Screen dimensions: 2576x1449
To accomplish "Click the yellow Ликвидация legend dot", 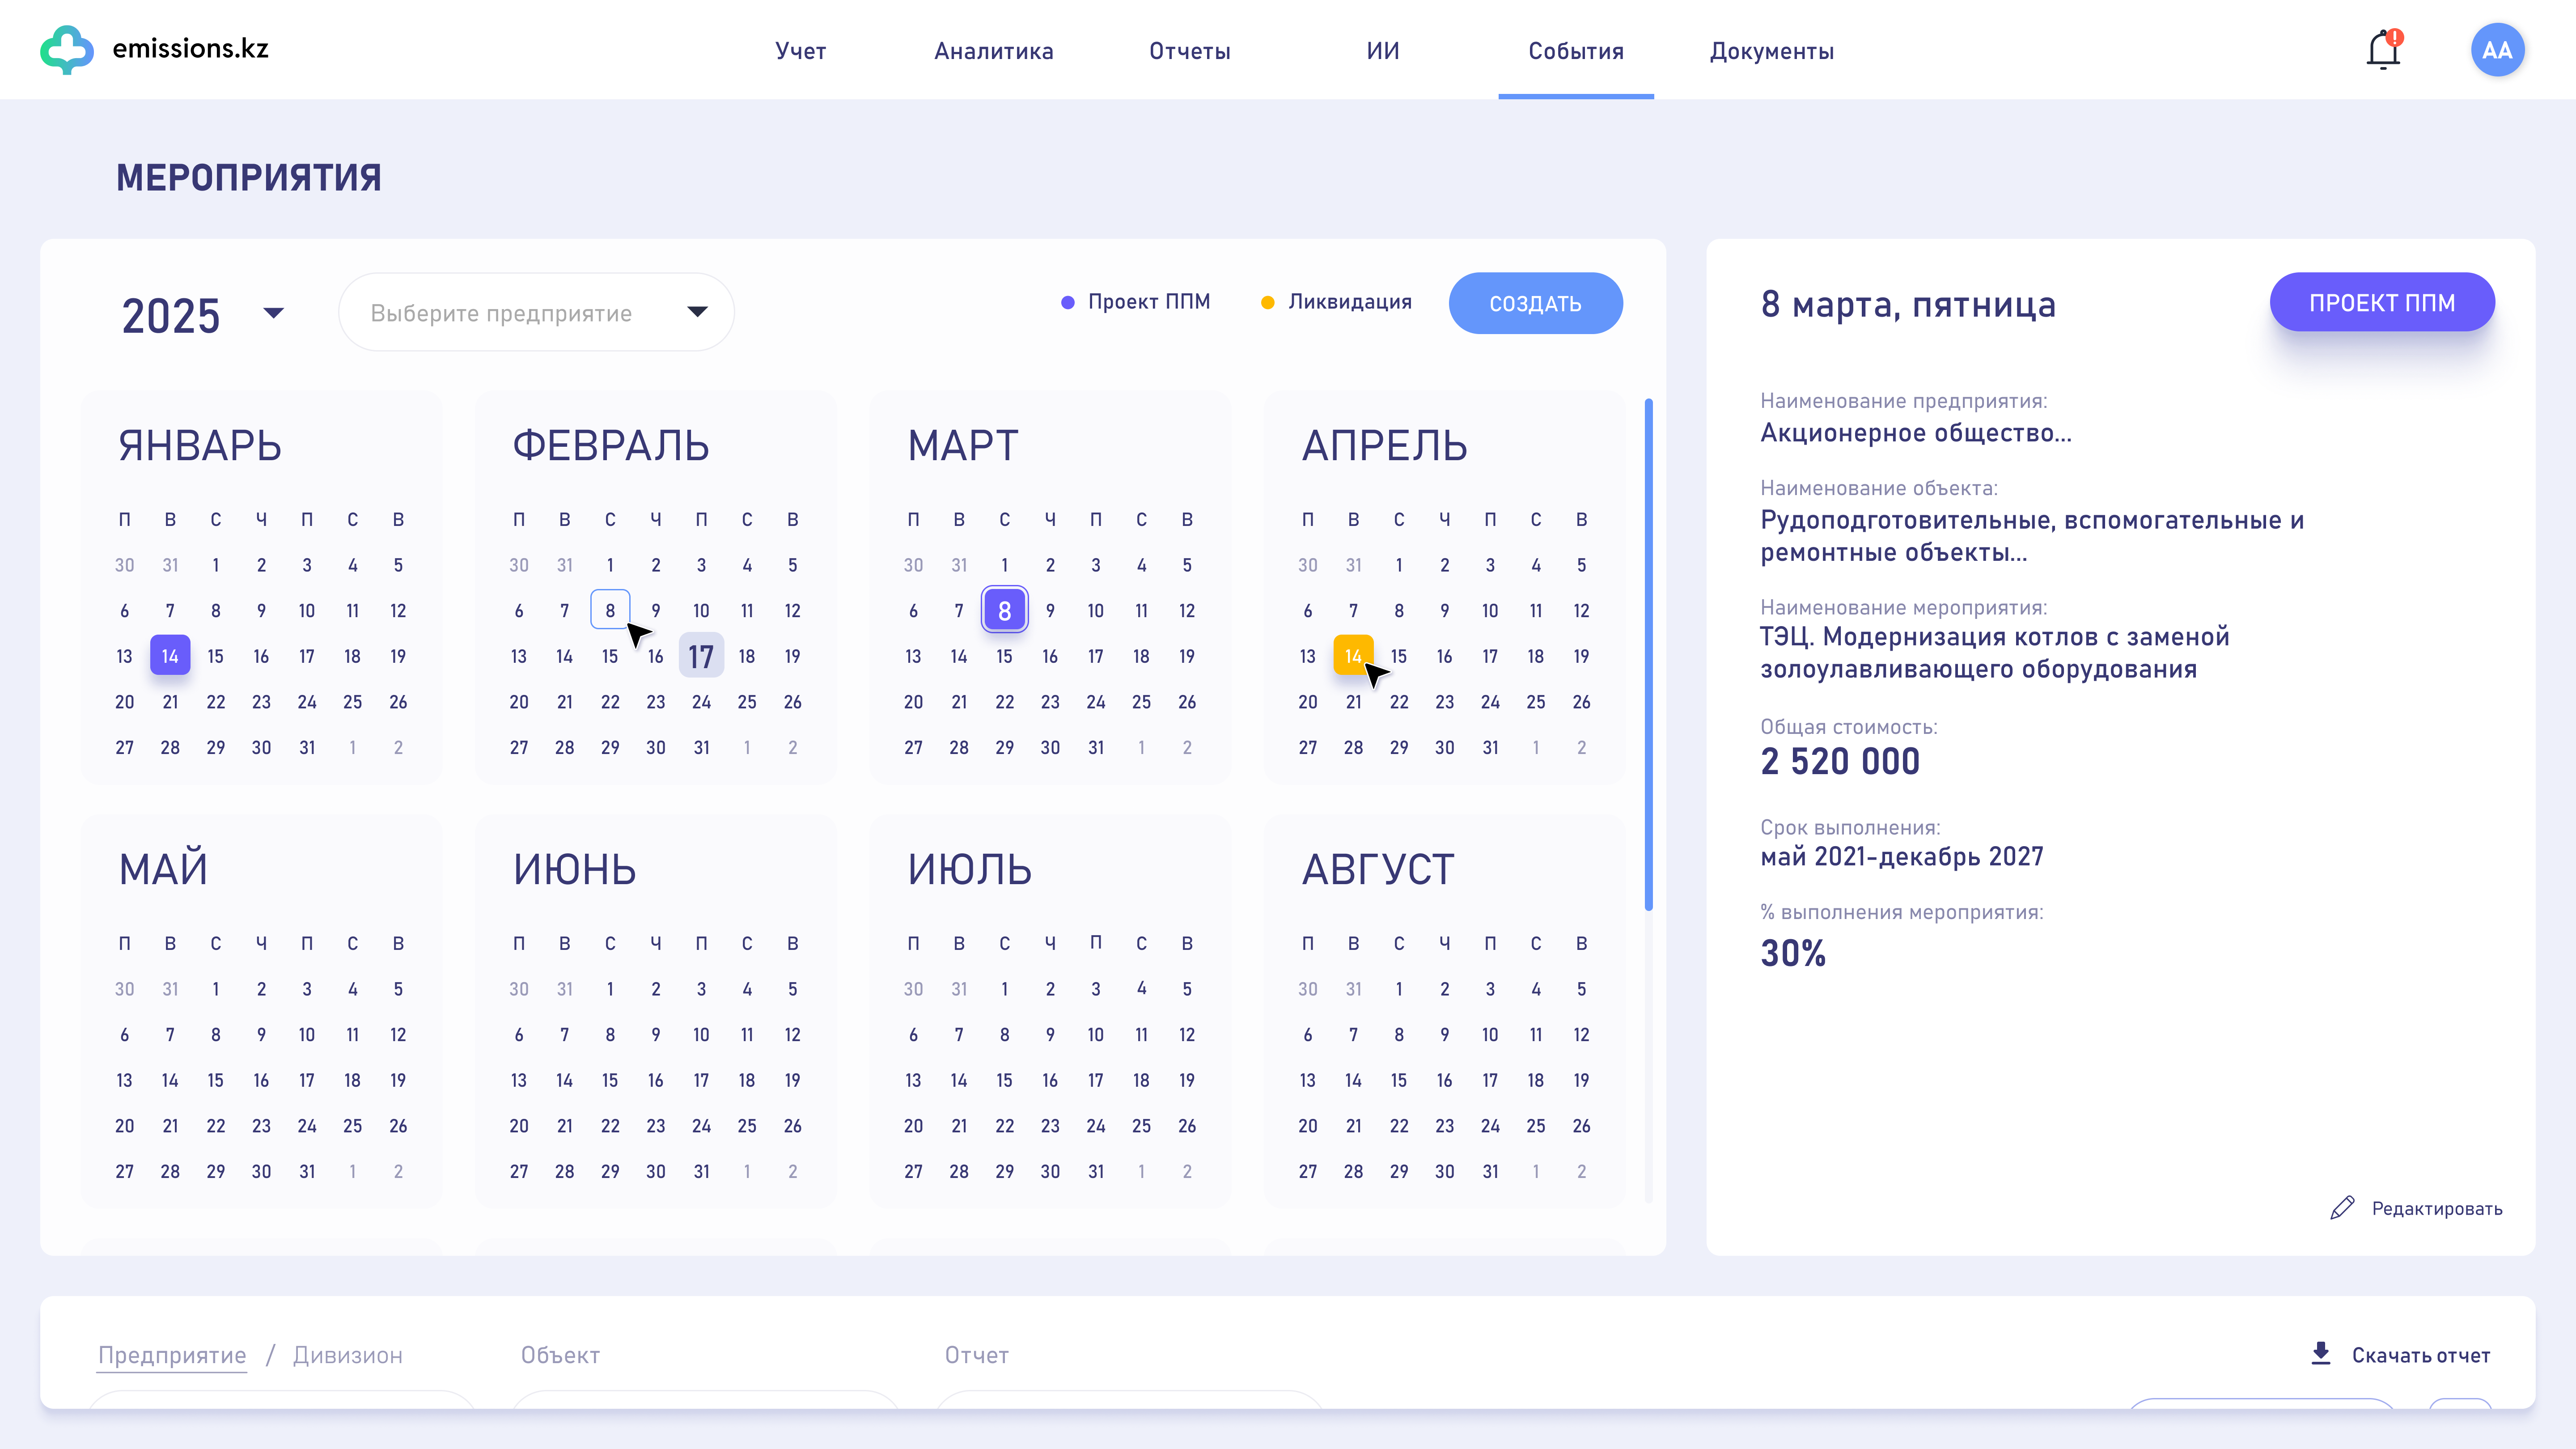I will pos(1267,302).
